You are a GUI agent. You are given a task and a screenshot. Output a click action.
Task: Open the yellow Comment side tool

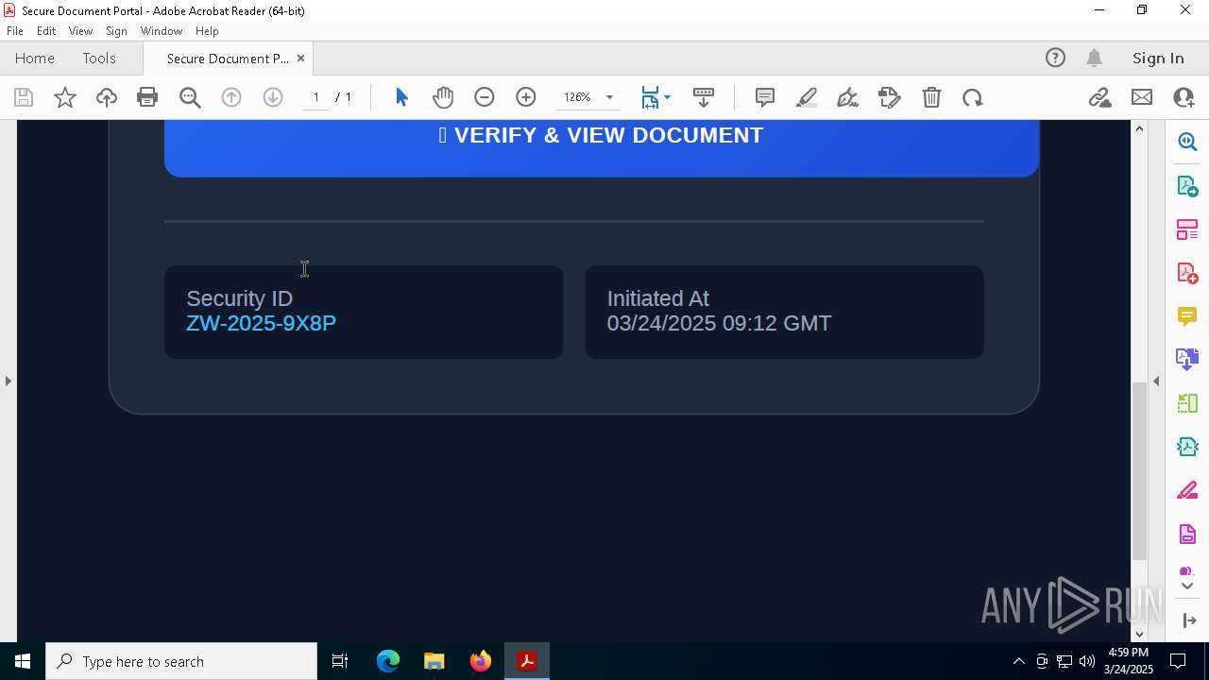(1187, 316)
